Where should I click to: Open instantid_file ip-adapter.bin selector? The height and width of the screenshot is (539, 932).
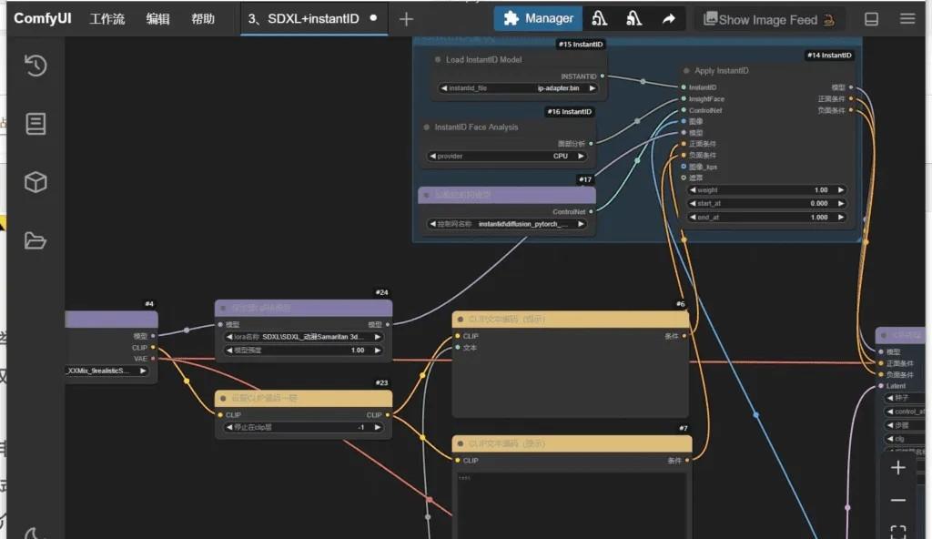pyautogui.click(x=518, y=88)
